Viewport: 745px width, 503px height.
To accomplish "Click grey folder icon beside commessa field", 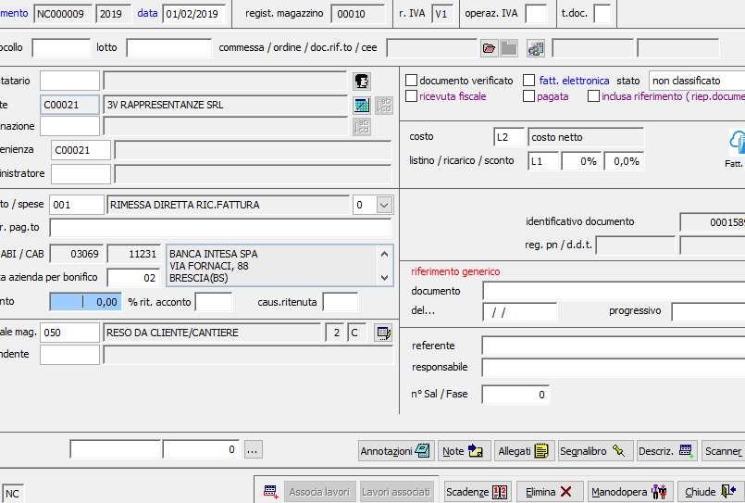I will pos(509,48).
